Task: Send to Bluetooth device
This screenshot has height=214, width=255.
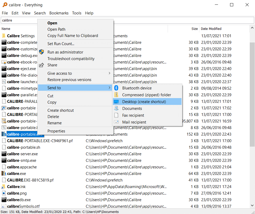Action: click(x=147, y=88)
